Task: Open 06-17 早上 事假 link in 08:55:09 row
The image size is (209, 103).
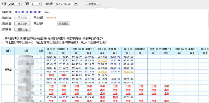Action: (x=102, y=97)
